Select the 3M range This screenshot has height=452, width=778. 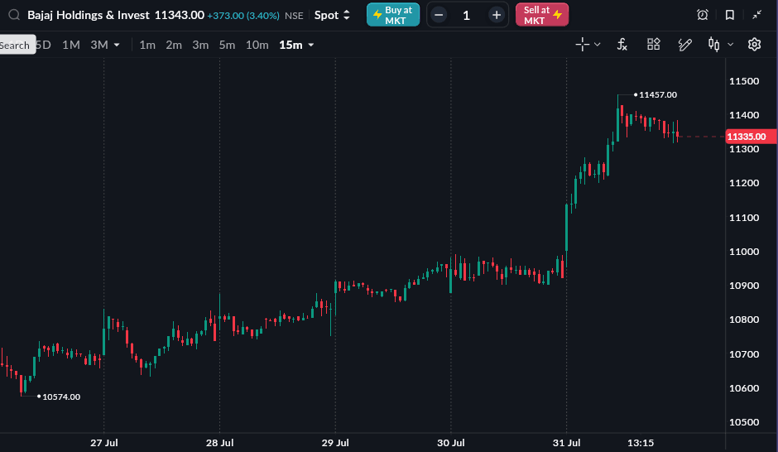click(99, 45)
